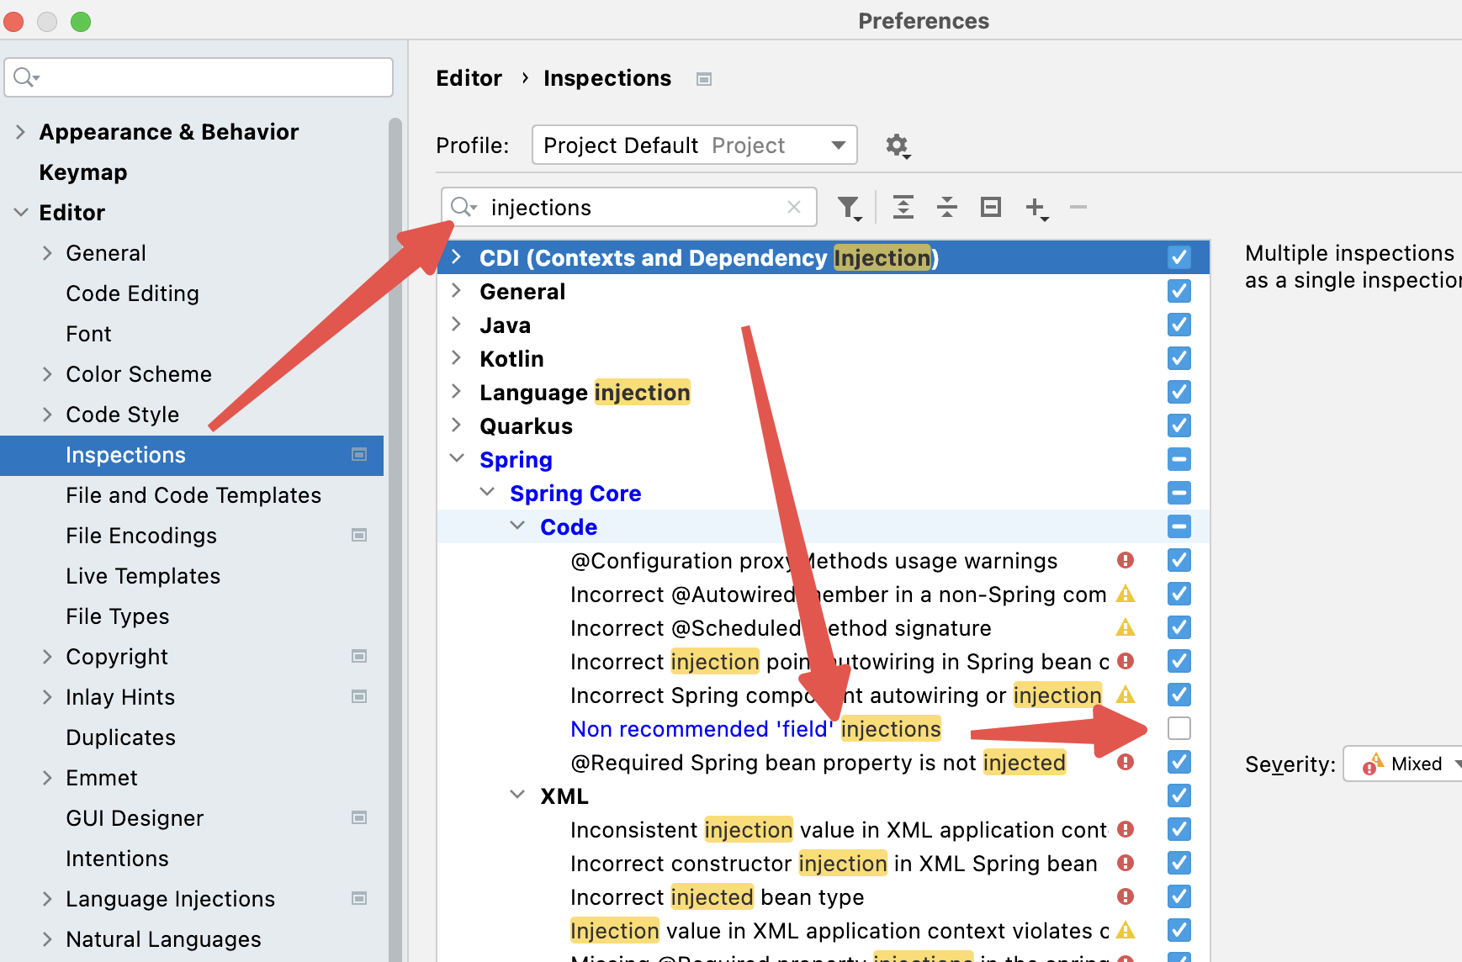
Task: Open Live Templates settings page
Action: coord(143,576)
